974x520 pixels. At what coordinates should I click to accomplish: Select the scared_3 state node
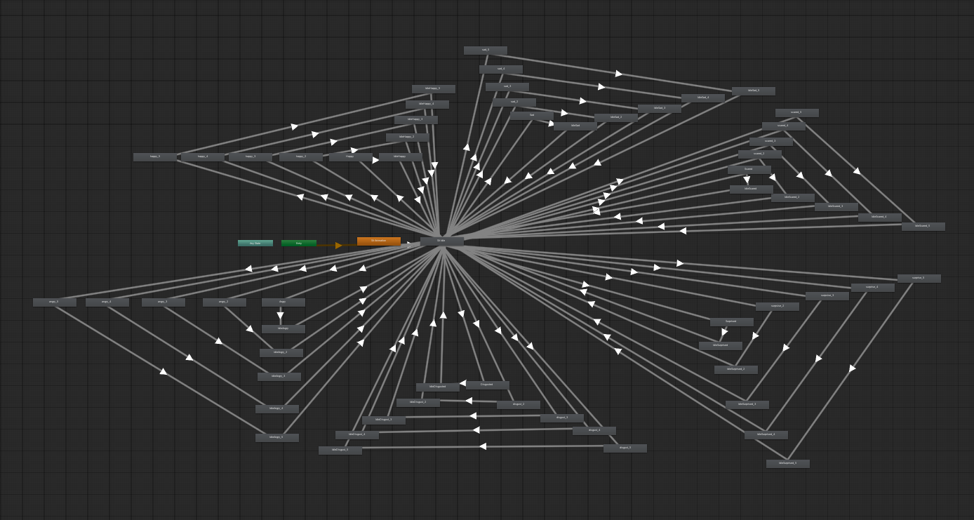click(x=771, y=142)
